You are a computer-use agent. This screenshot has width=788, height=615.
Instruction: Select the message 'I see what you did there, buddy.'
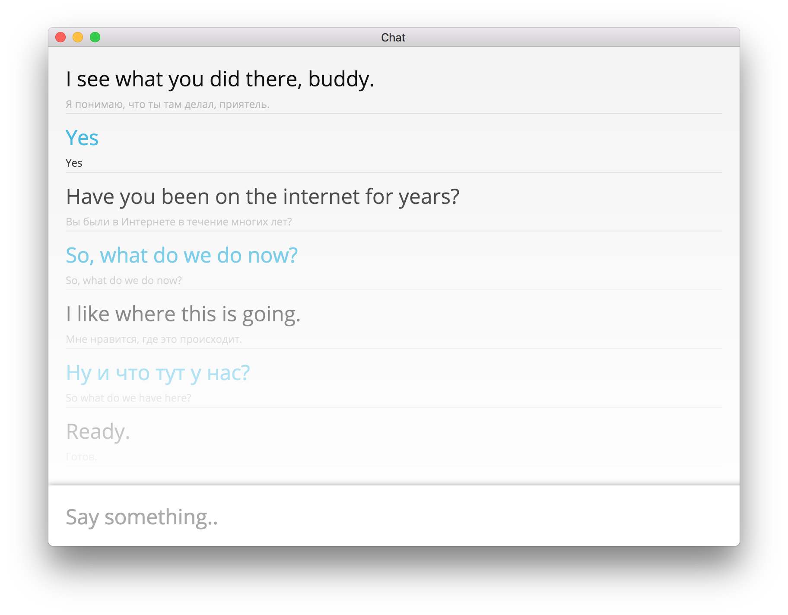coord(220,79)
